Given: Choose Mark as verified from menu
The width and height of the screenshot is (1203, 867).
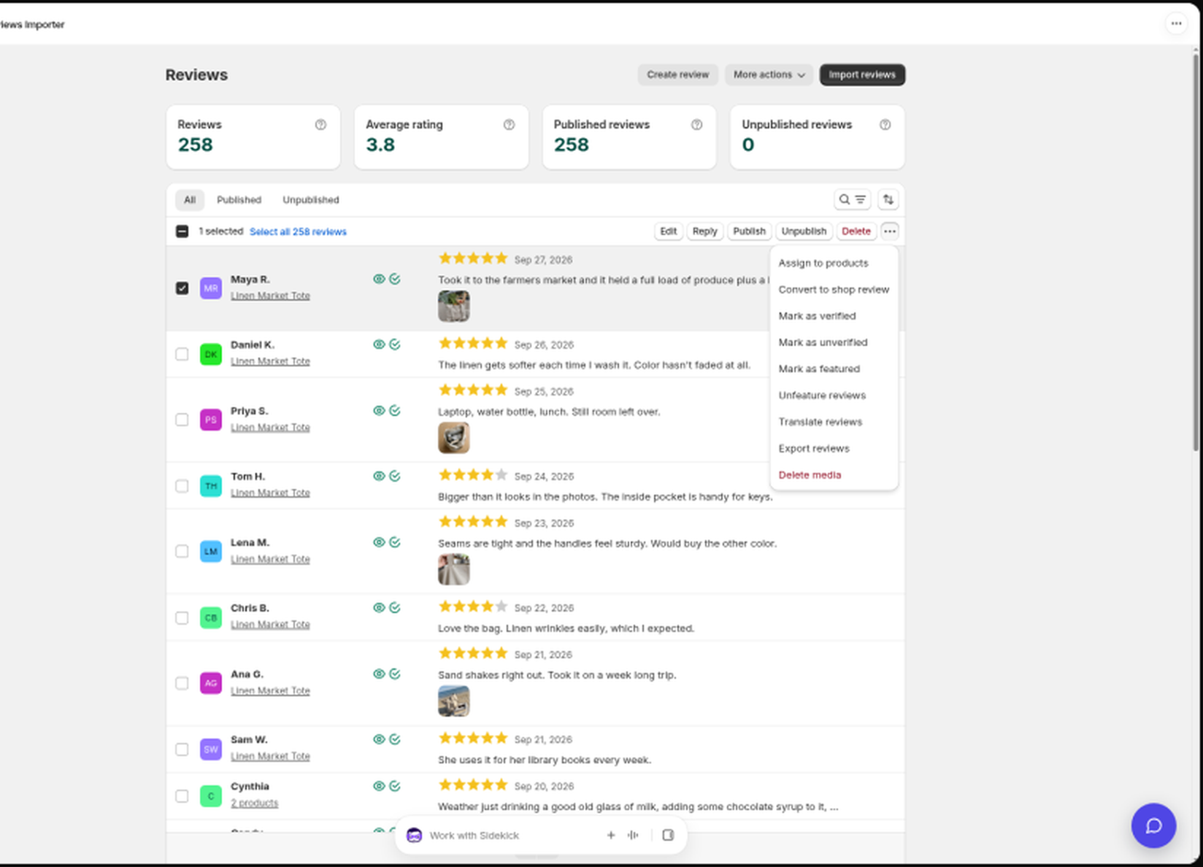Looking at the screenshot, I should (834, 316).
